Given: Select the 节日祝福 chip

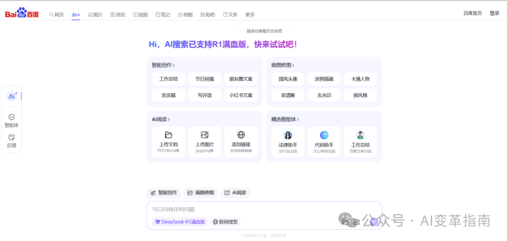Looking at the screenshot, I should click(205, 79).
